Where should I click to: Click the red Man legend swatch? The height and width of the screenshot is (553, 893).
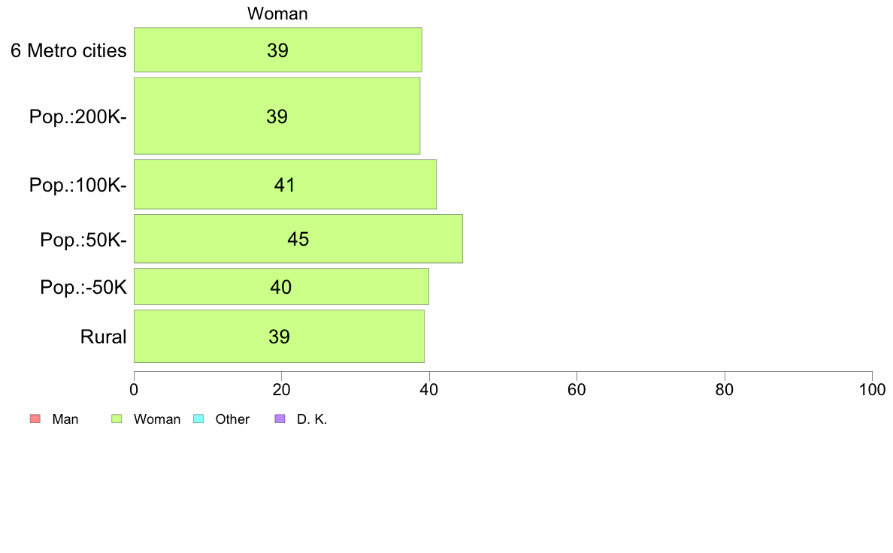[35, 419]
